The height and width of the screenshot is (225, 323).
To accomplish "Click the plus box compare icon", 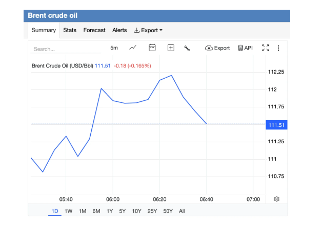I will (171, 48).
